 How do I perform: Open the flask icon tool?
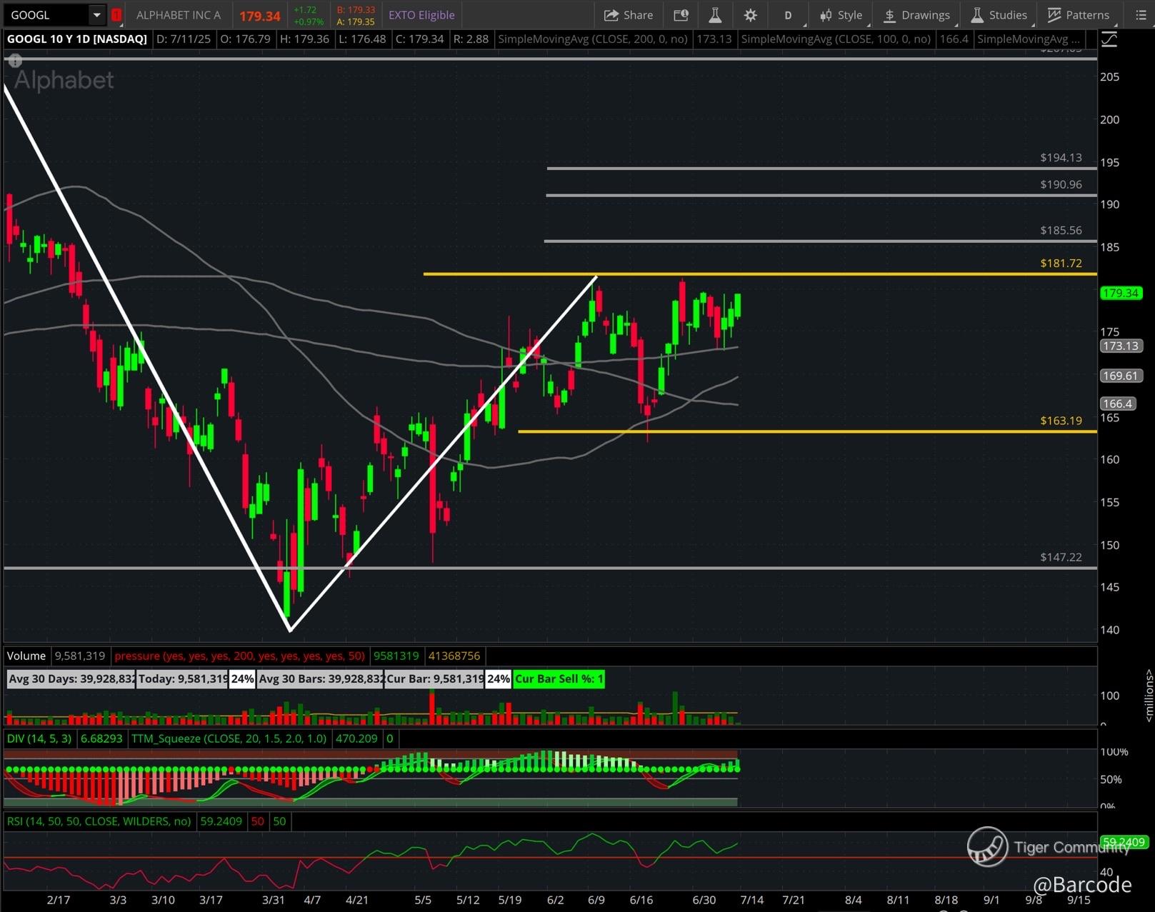pyautogui.click(x=714, y=15)
